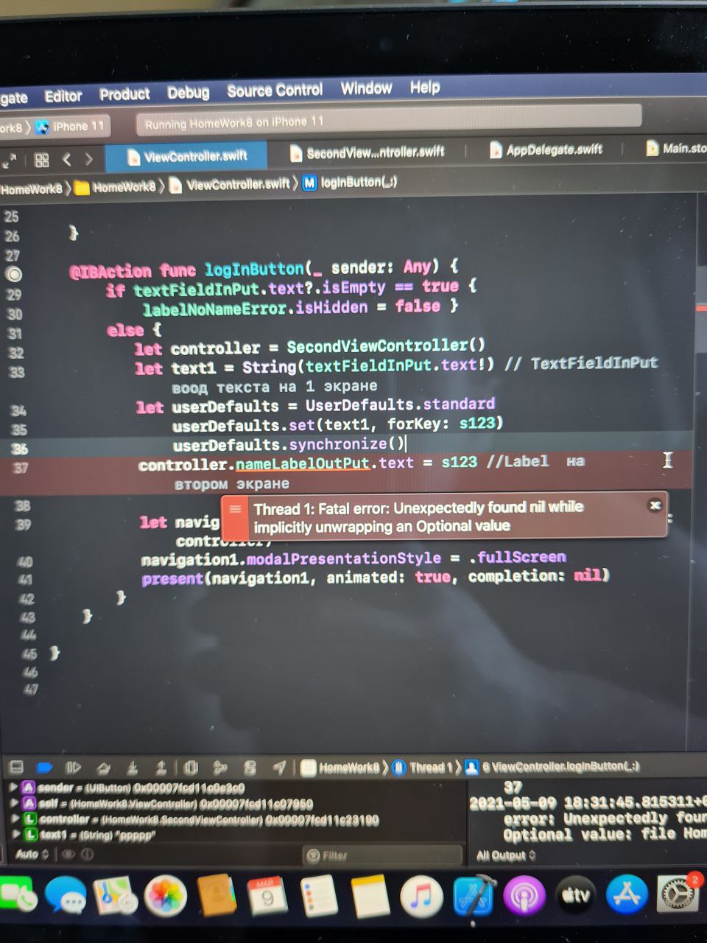
Task: Open the Debug Memory Graph
Action: 219,768
